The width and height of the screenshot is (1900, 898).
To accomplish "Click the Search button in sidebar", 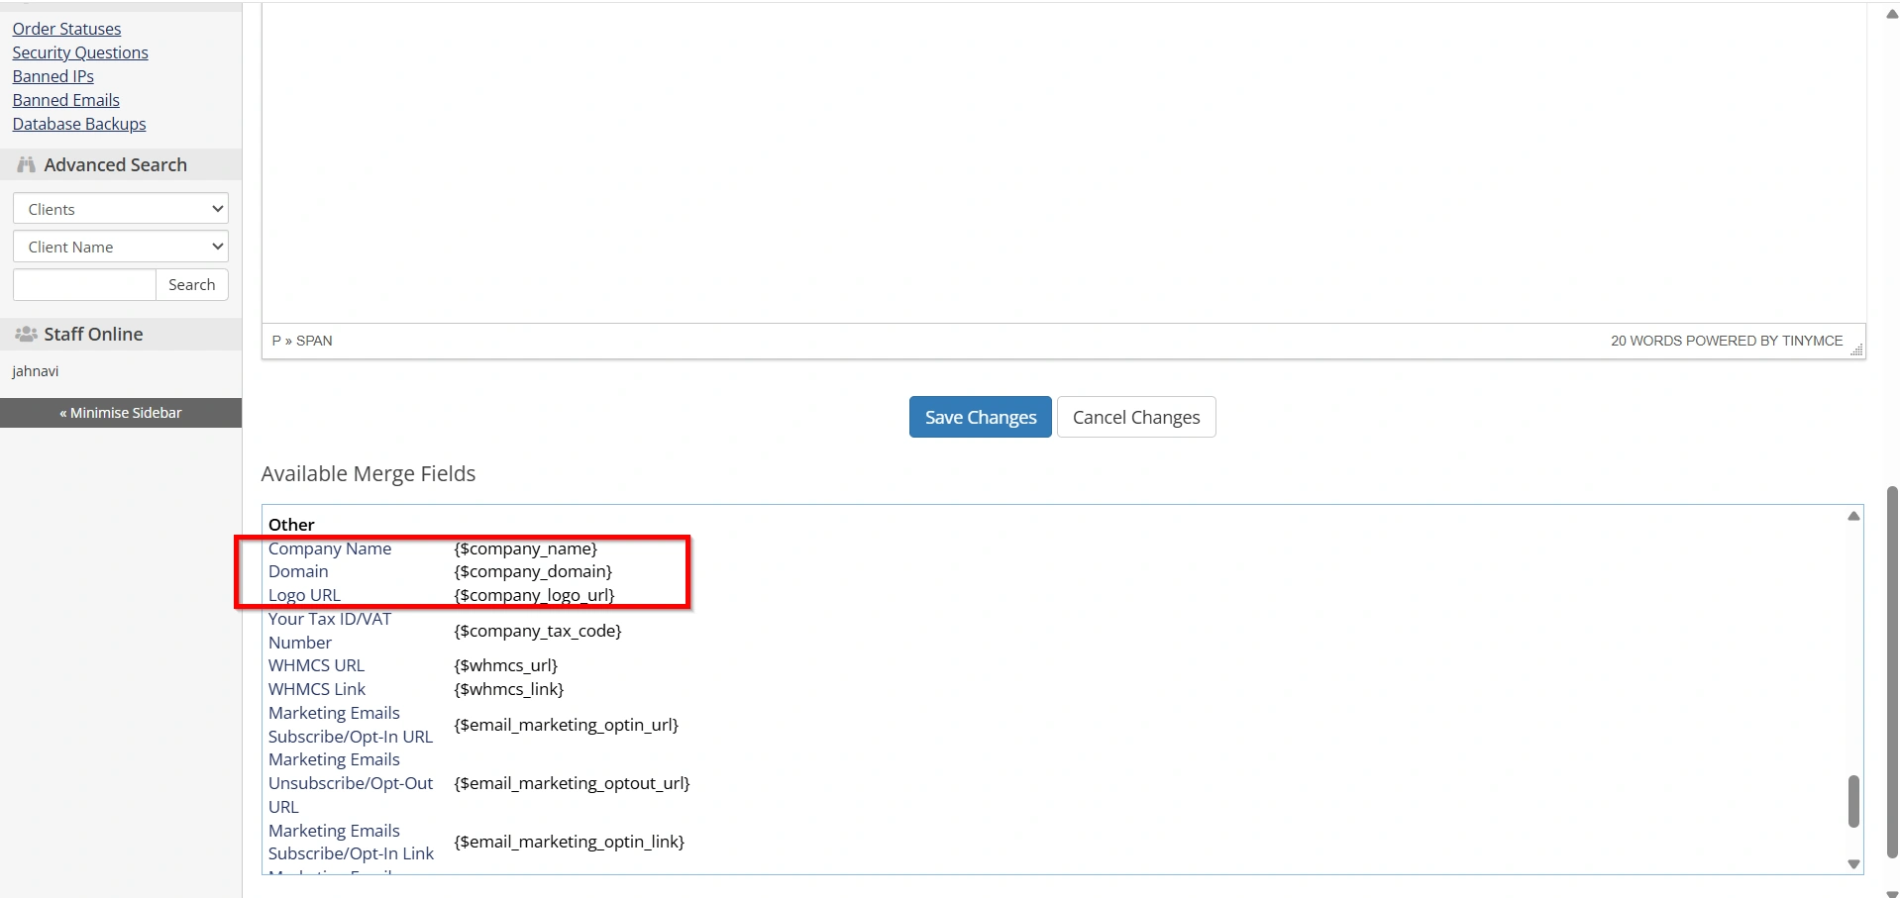I will point(192,285).
